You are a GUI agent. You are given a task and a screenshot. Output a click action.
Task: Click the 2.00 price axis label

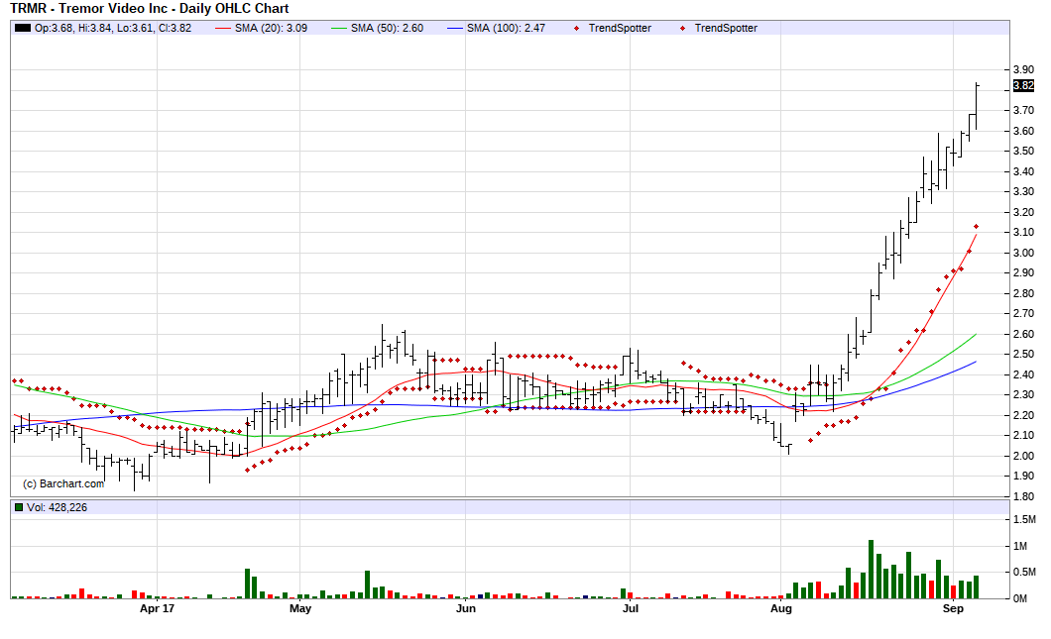(1023, 456)
